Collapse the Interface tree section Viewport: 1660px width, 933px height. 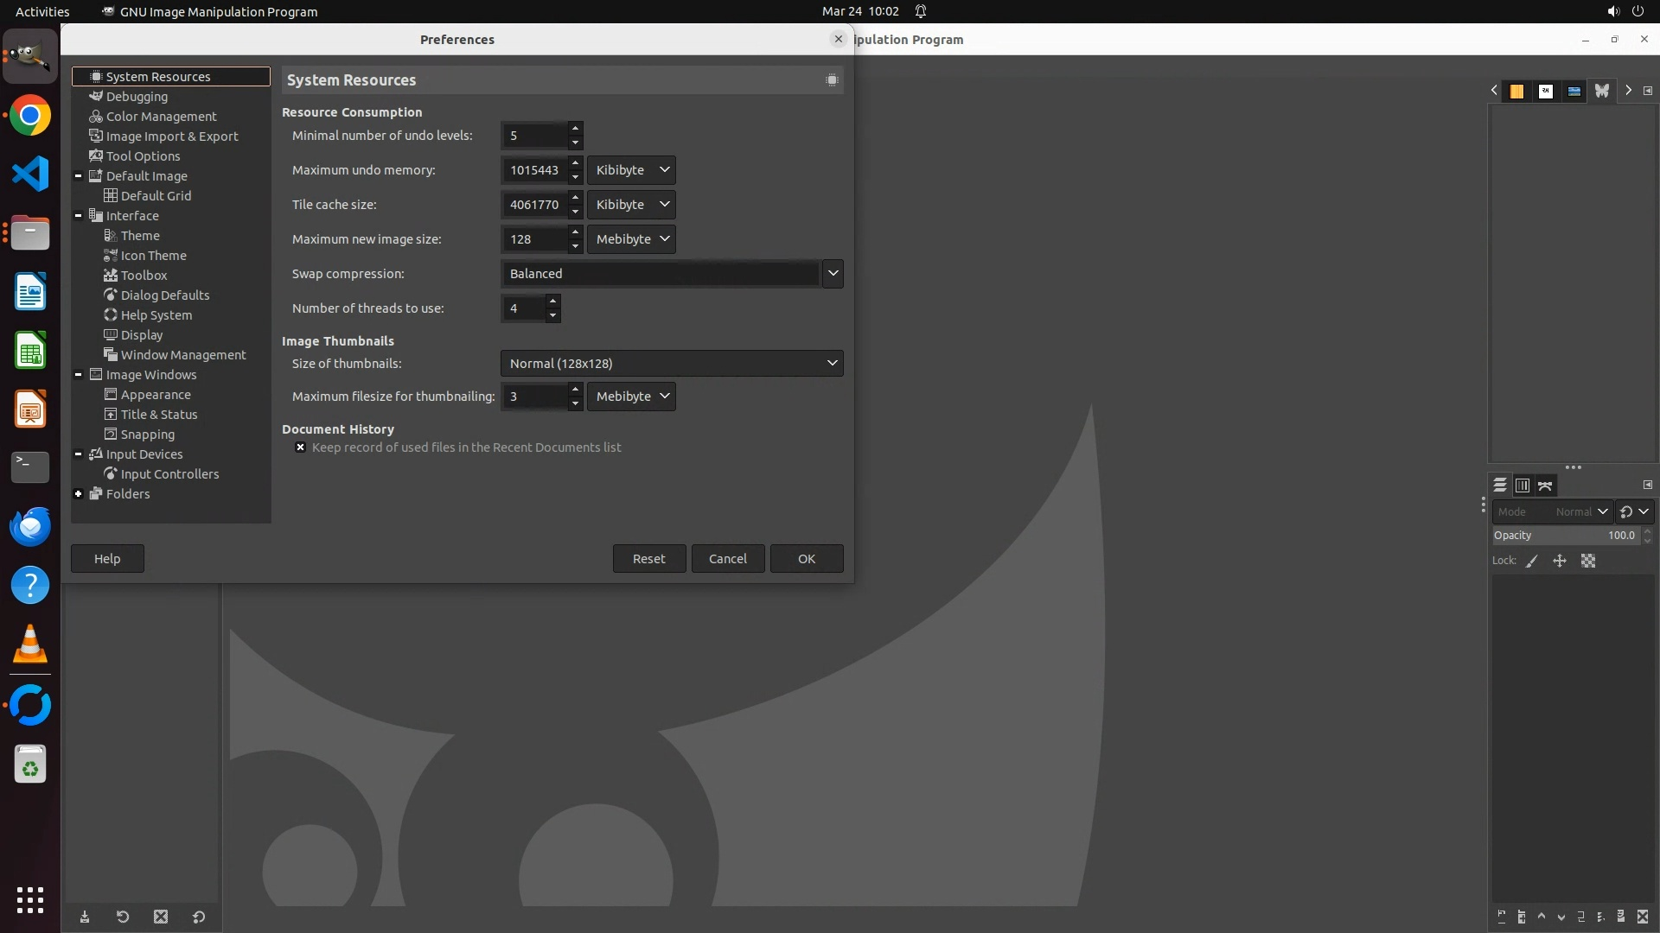tap(79, 216)
